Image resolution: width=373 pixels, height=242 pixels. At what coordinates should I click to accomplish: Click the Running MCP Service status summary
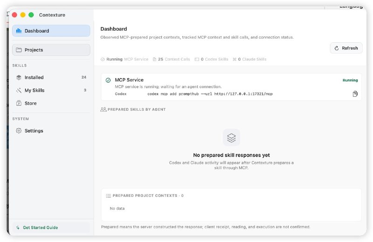pyautogui.click(x=124, y=59)
